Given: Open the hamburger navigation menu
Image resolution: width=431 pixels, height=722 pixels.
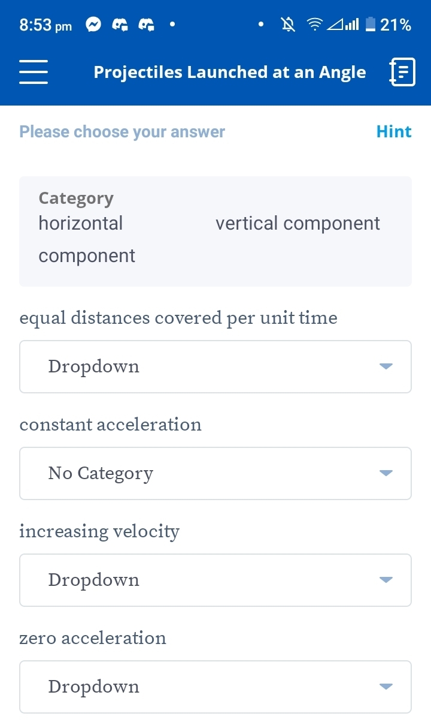Looking at the screenshot, I should 34,73.
